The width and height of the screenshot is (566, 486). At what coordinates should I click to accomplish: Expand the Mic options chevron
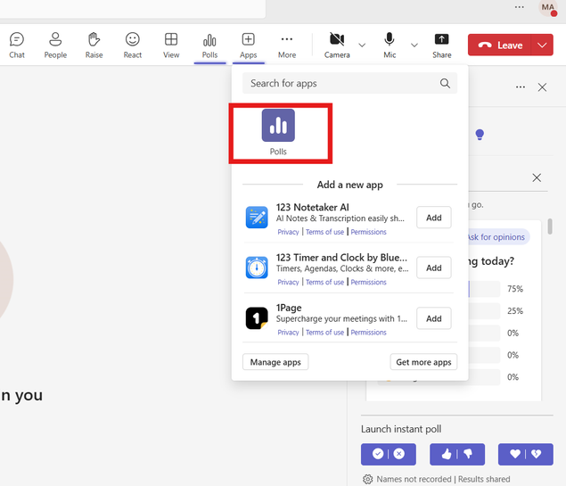[414, 45]
